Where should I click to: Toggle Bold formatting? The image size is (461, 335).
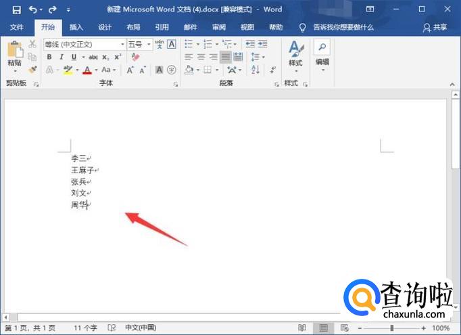point(49,57)
